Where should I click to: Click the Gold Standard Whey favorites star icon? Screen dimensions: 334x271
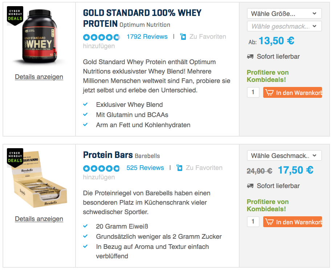(183, 37)
